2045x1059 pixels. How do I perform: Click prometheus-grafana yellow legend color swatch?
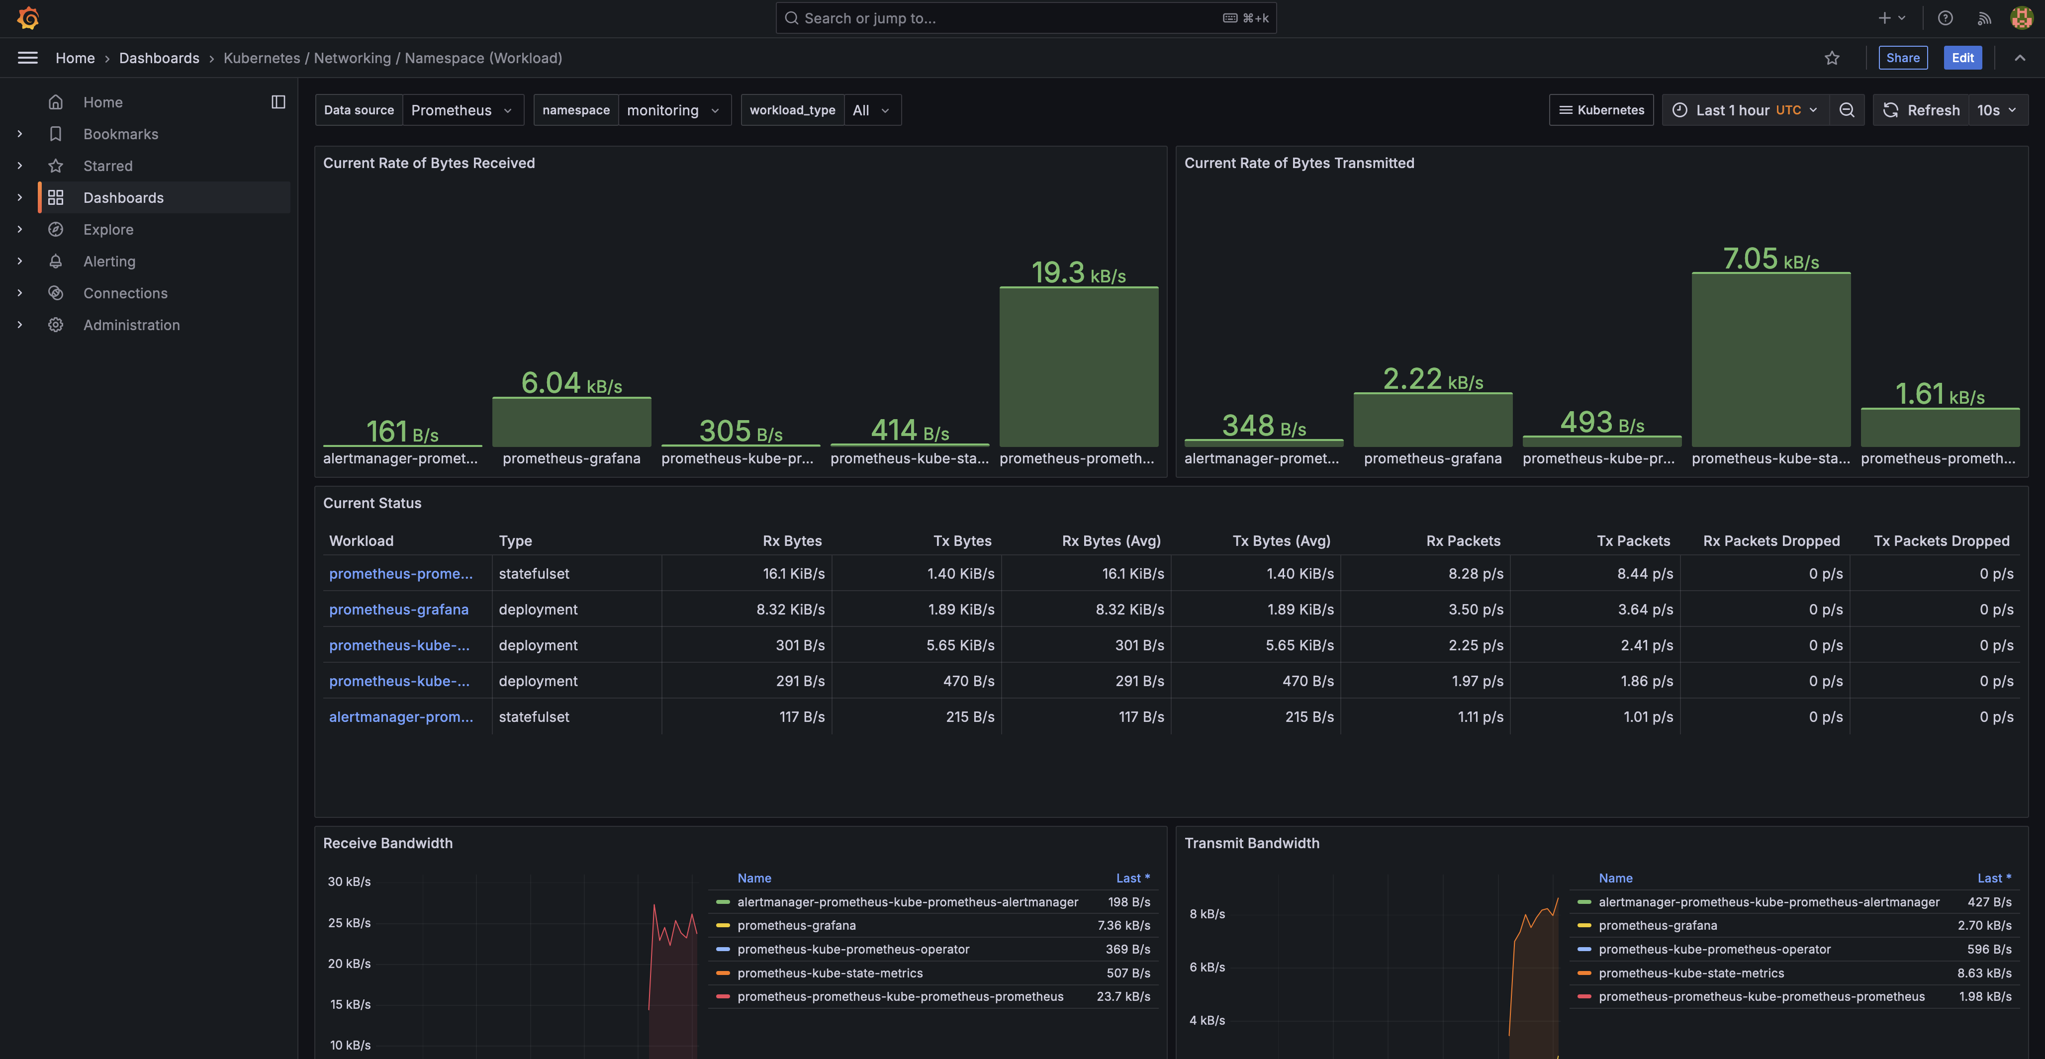[723, 926]
